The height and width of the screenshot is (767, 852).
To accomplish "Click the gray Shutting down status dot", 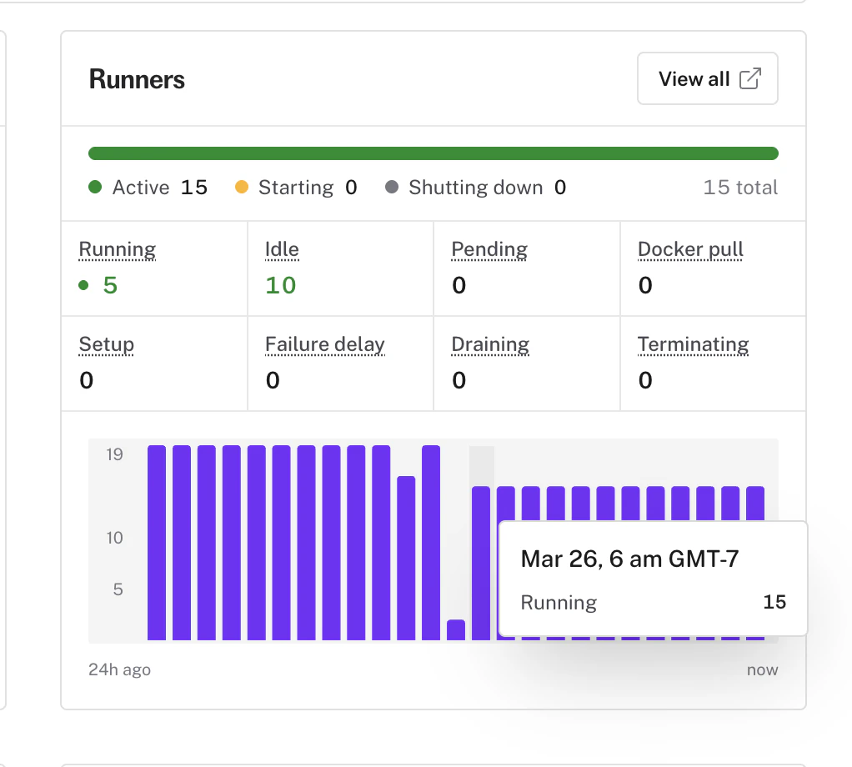I will tap(391, 188).
